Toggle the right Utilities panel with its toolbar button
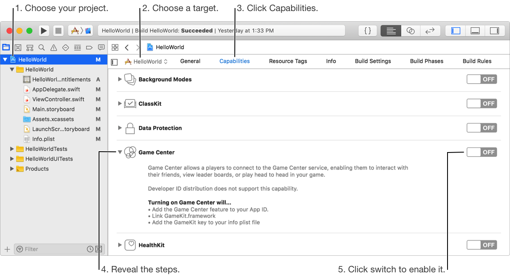Viewport: 510px width, 277px height. (x=494, y=31)
